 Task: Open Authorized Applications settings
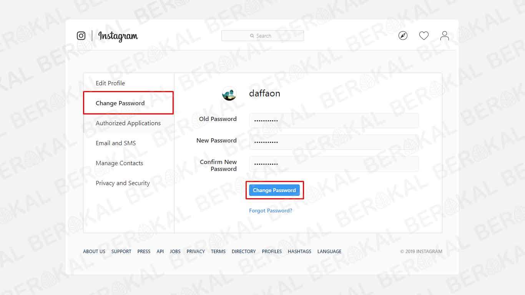click(x=128, y=123)
